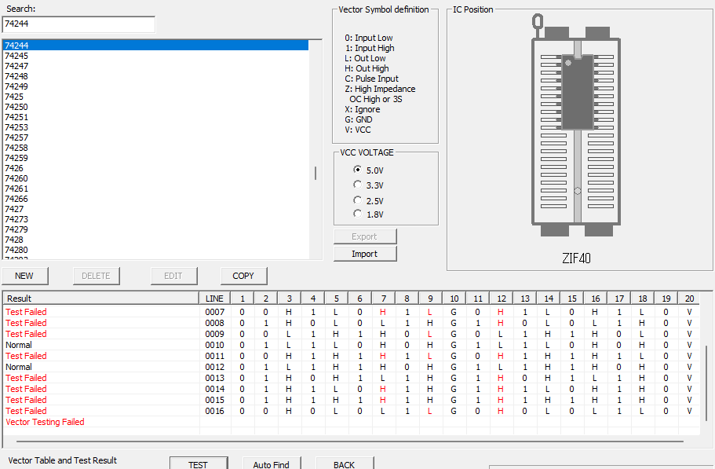Select result row for line 0008
This screenshot has height=469, width=715.
coord(351,323)
